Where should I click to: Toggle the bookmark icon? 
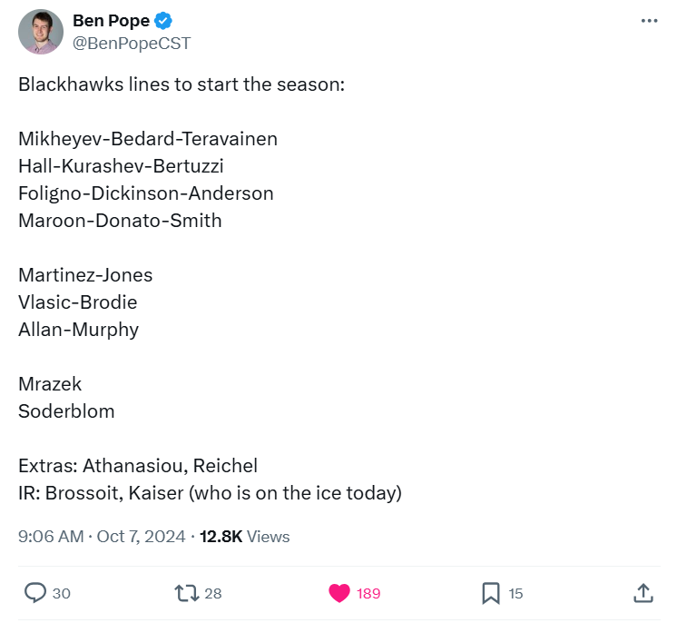[491, 593]
